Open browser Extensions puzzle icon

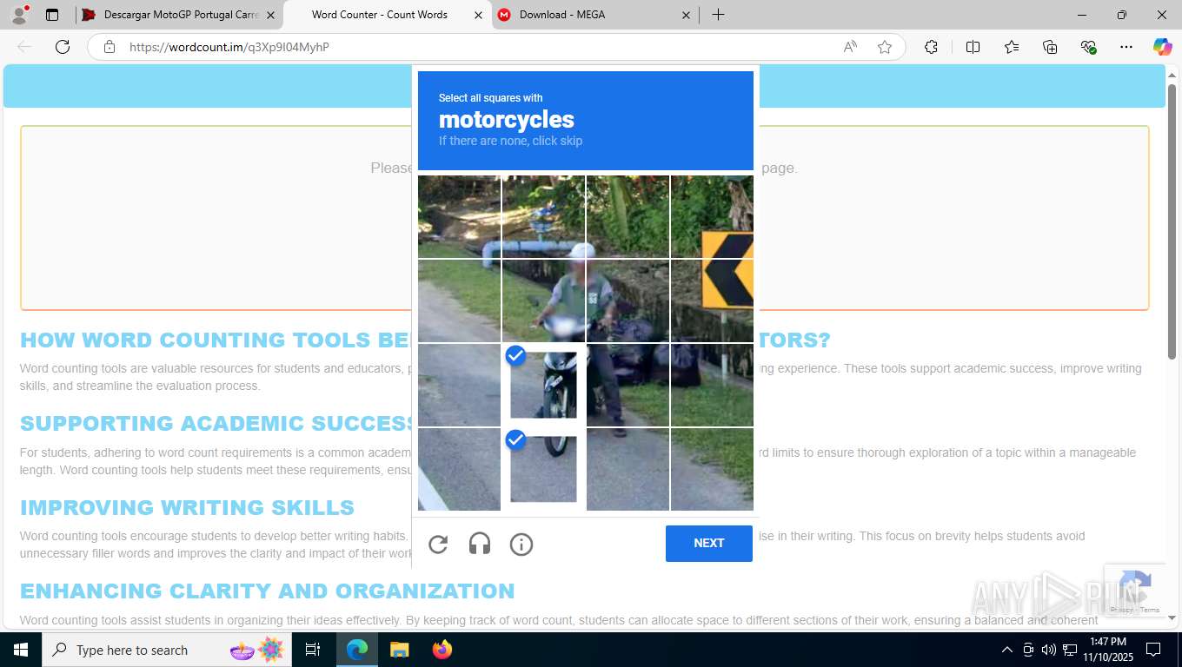[931, 47]
